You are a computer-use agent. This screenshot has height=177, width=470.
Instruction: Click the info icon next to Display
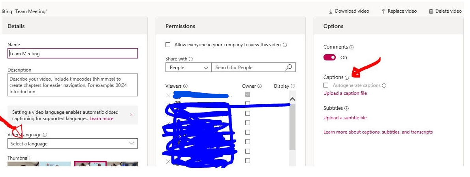(293, 86)
